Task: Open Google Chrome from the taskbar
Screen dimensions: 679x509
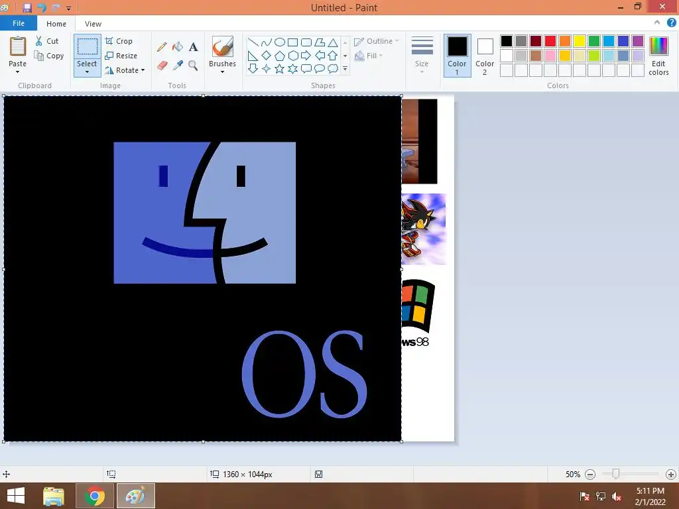Action: pyautogui.click(x=94, y=496)
